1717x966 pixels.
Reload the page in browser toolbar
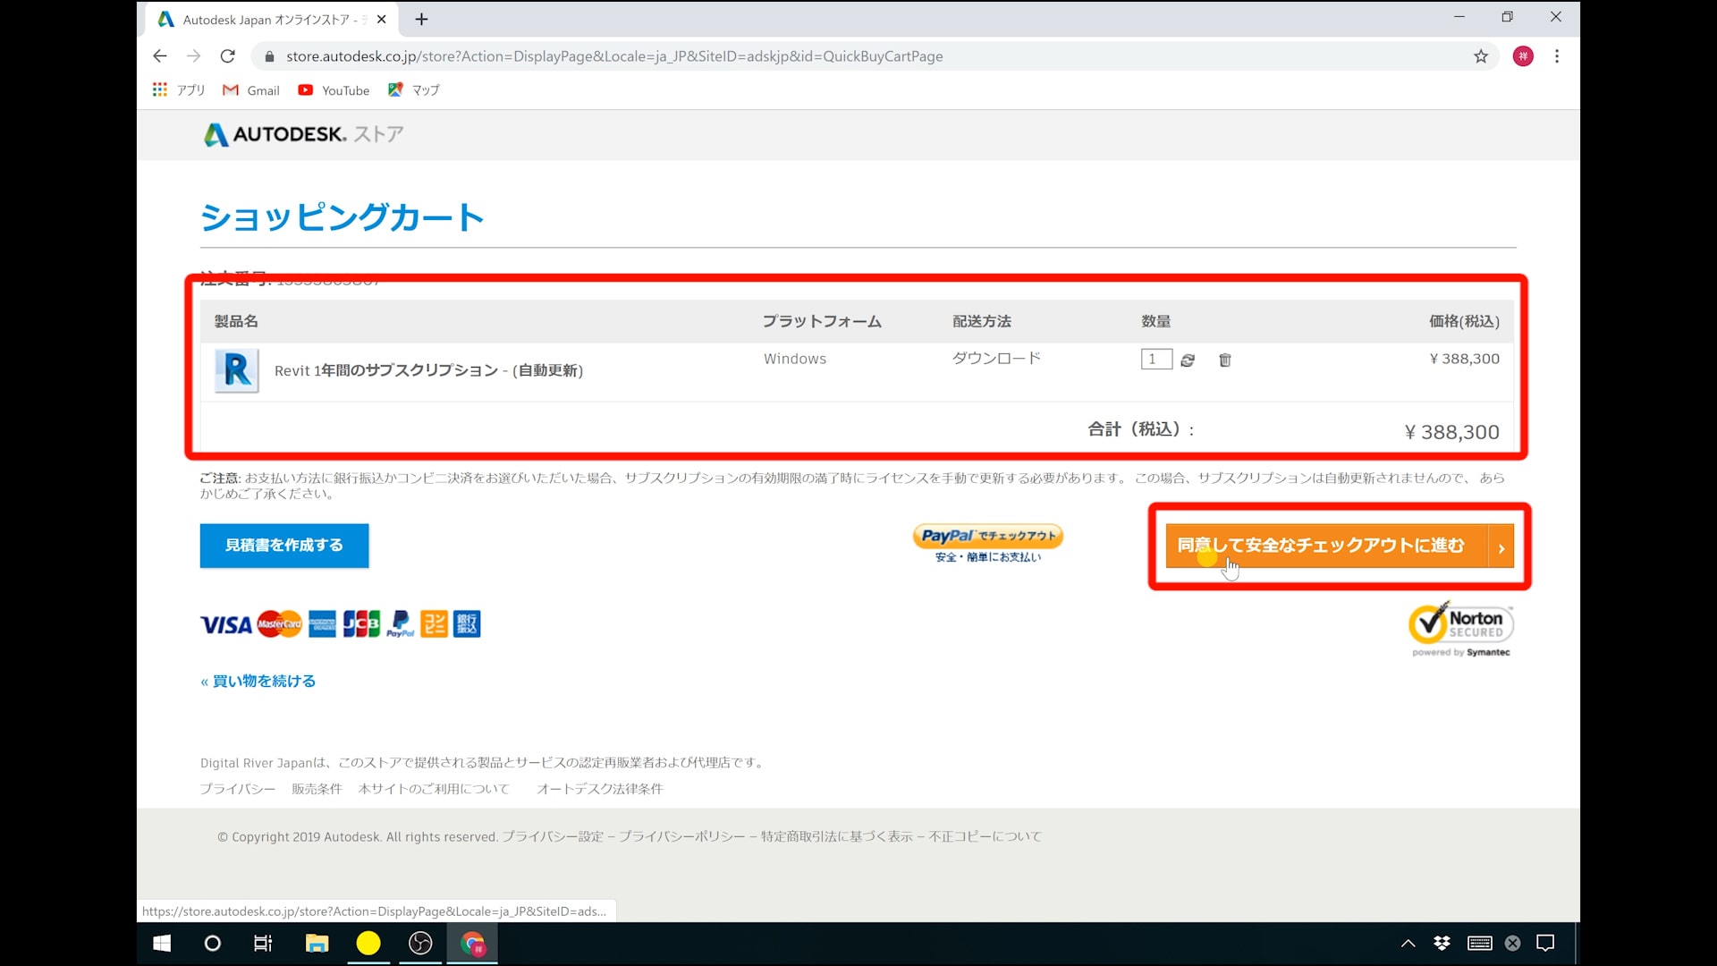click(228, 56)
